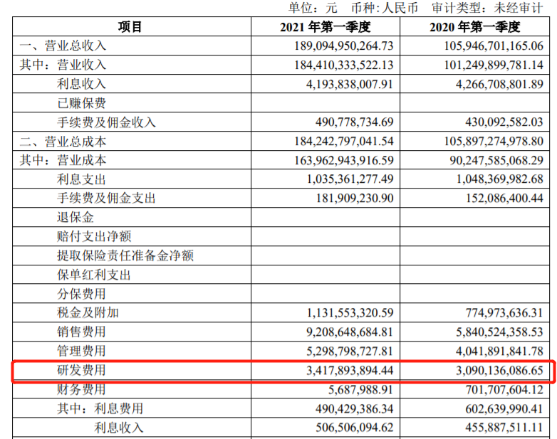Viewport: 557px width, 439px height.
Task: Click value 163,962,943,916.59
Action: pos(344,160)
